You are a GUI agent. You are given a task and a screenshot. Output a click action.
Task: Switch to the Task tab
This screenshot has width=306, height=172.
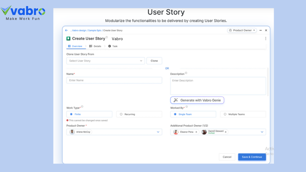click(x=113, y=46)
